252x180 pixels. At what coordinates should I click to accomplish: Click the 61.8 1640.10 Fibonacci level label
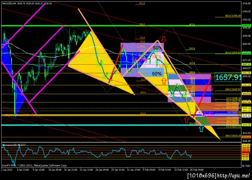tap(234, 98)
